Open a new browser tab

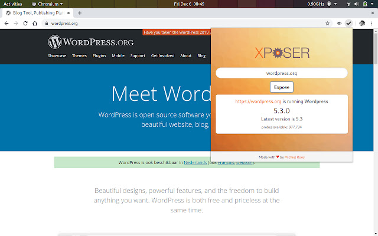tap(80, 13)
